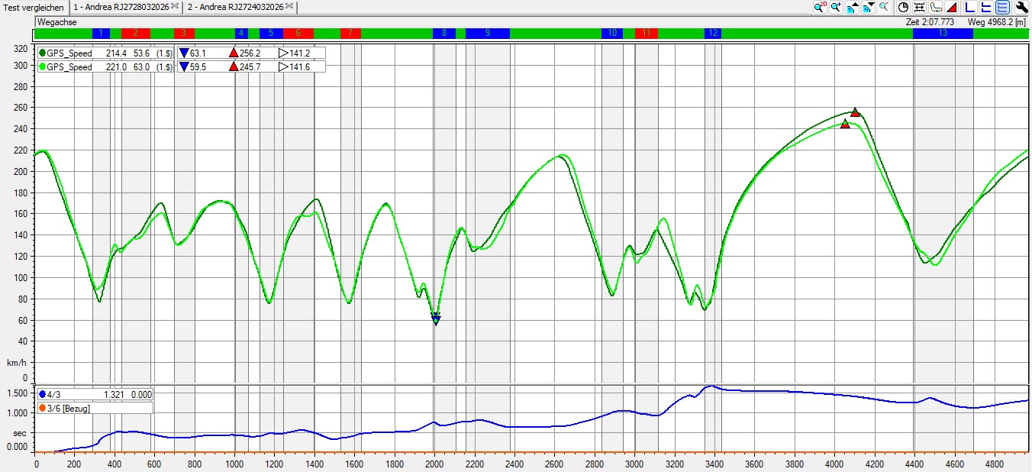Image resolution: width=1032 pixels, height=472 pixels.
Task: Click the 2D zoom magnifier icon
Action: click(x=821, y=7)
